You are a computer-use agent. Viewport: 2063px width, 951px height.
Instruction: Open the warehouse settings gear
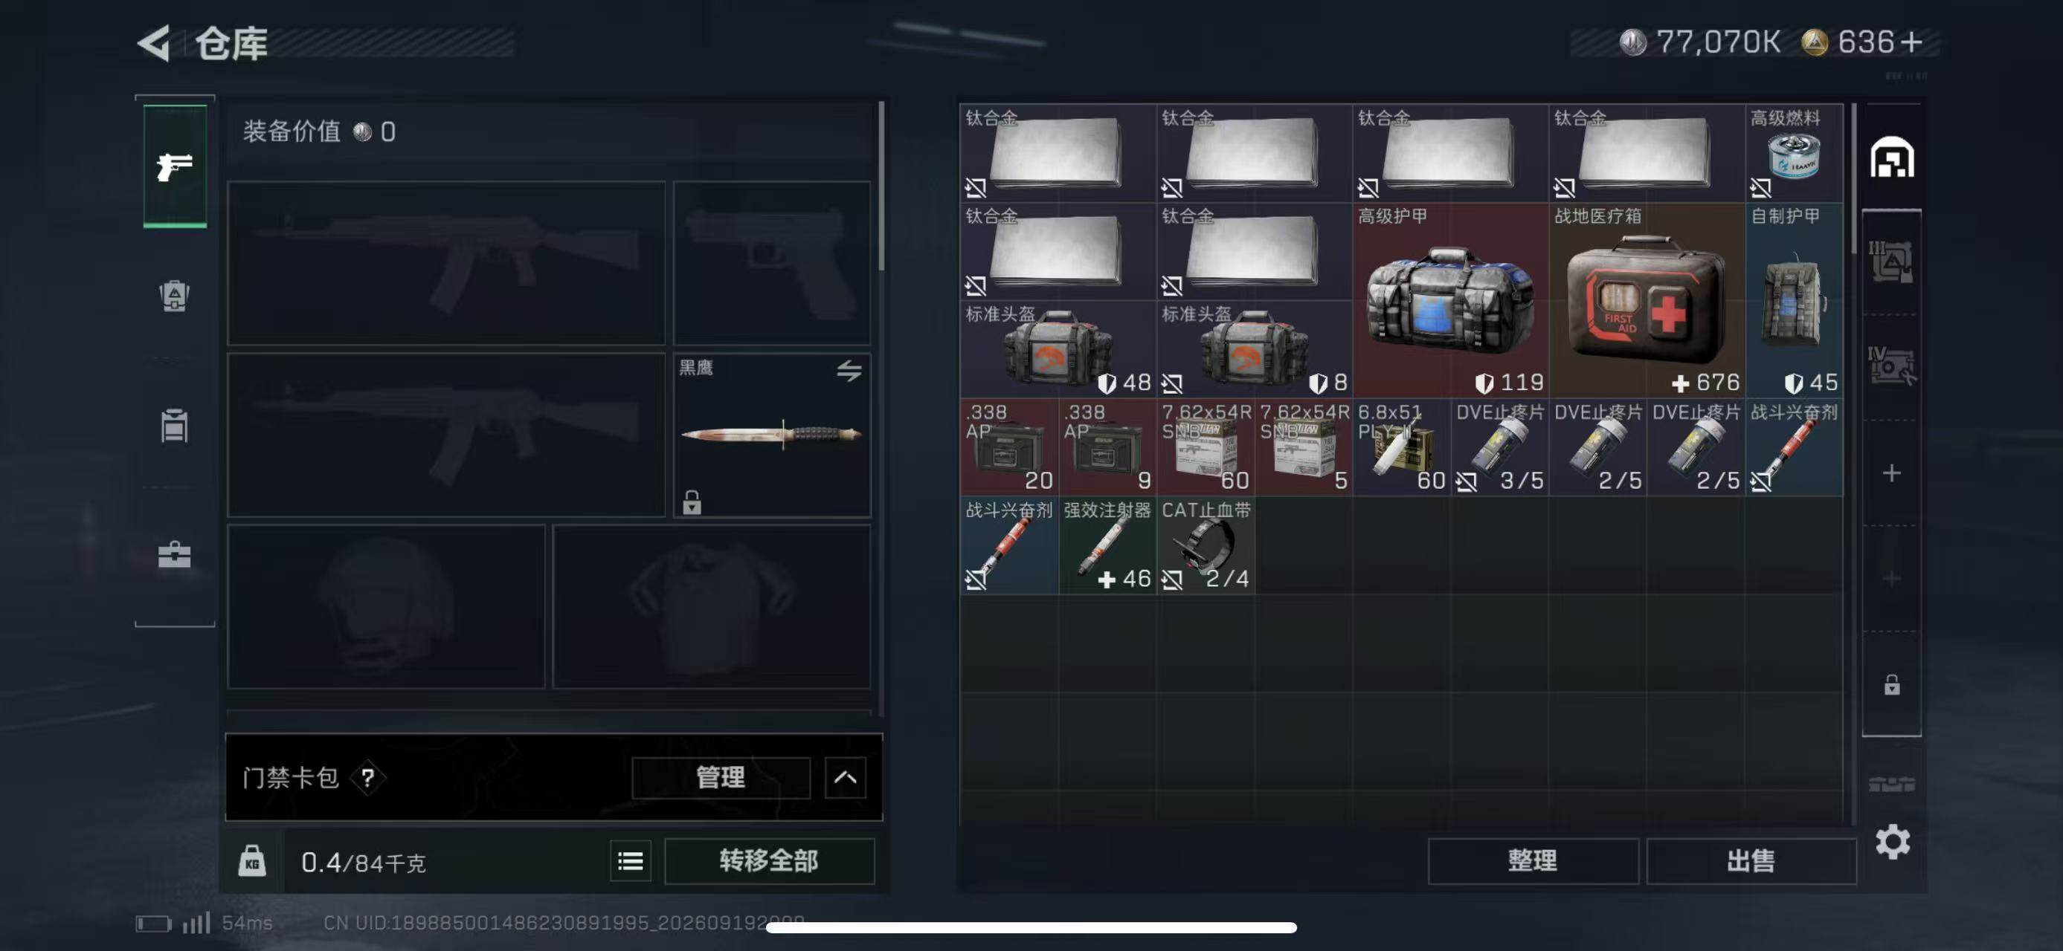(x=1892, y=842)
